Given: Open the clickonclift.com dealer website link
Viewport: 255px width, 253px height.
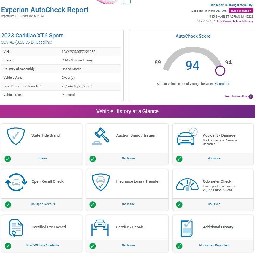Looking at the screenshot, I should point(235,21).
